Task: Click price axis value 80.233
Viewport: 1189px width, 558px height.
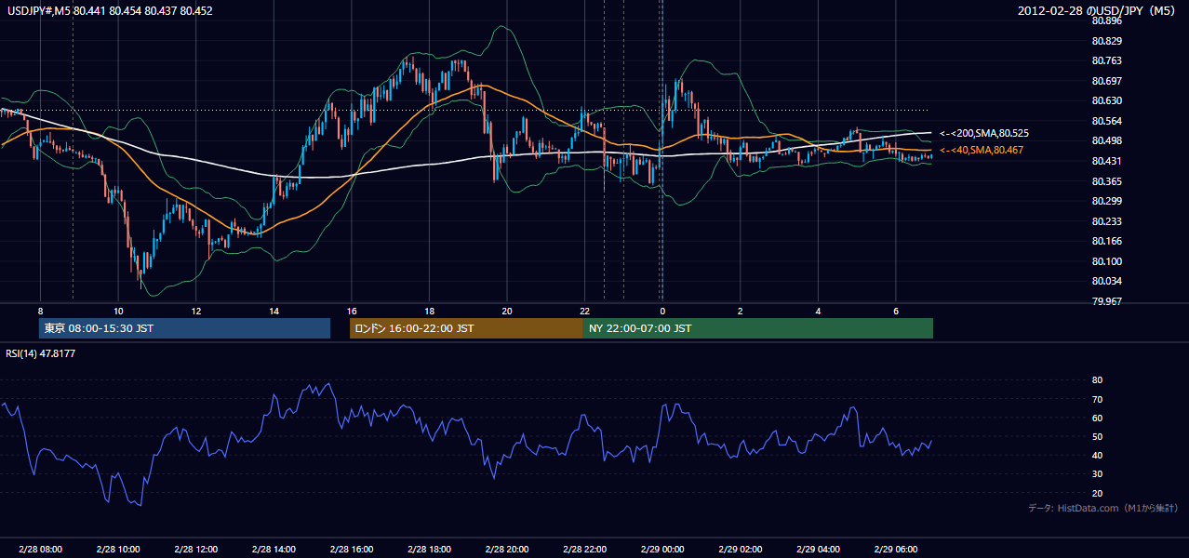Action: click(1107, 222)
